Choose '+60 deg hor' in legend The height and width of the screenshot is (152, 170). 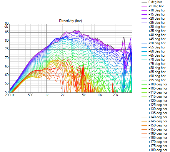tap(157, 51)
